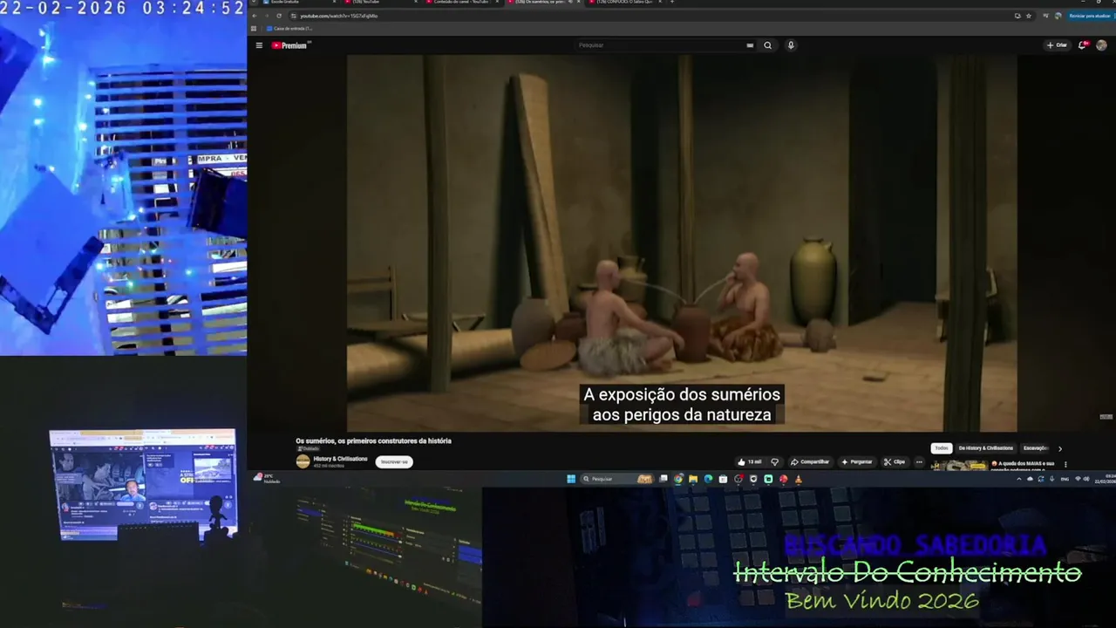Like the video showing 13 mil
The width and height of the screenshot is (1116, 628).
point(749,461)
